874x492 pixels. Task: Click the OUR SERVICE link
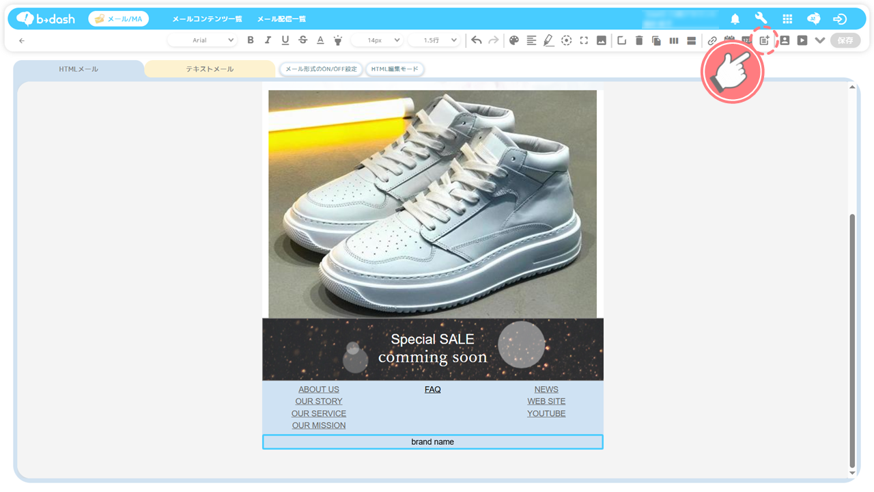319,413
